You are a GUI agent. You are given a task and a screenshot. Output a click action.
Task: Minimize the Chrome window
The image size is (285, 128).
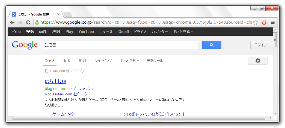tap(254, 8)
